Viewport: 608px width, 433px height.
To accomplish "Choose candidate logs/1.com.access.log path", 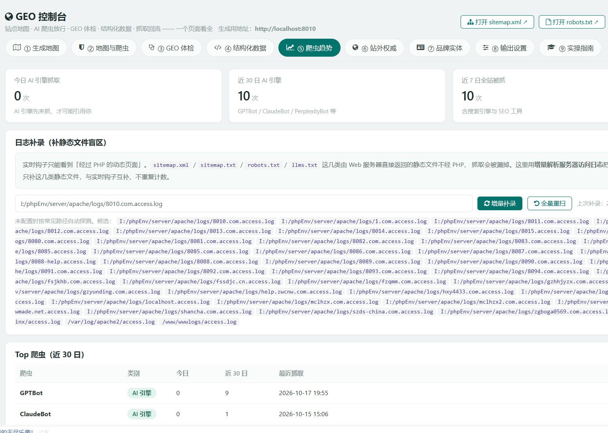I will [x=354, y=221].
